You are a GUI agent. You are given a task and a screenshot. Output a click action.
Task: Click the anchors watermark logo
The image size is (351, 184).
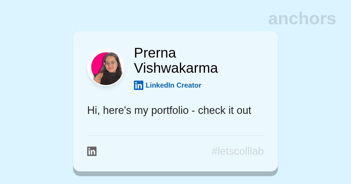pos(302,18)
